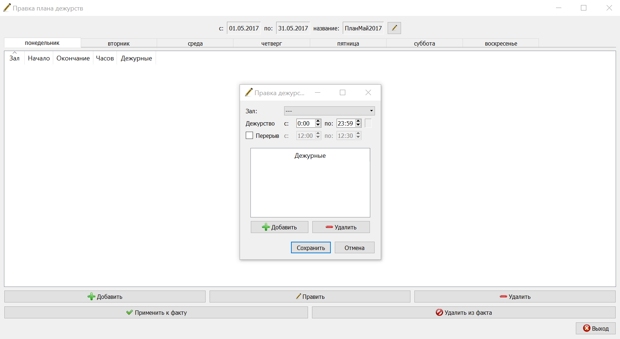Increase the duty start time with up arrow
620x339 pixels.
318,121
